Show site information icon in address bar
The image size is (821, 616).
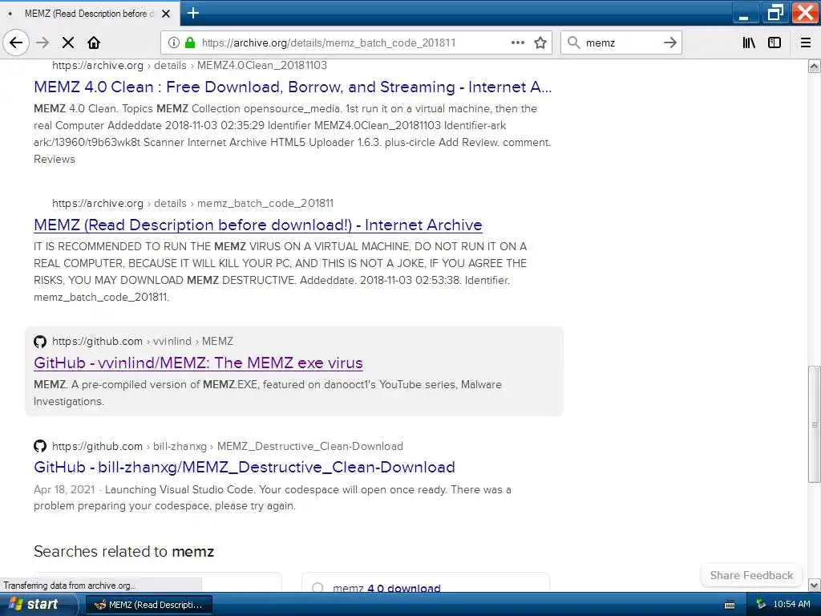tap(174, 43)
